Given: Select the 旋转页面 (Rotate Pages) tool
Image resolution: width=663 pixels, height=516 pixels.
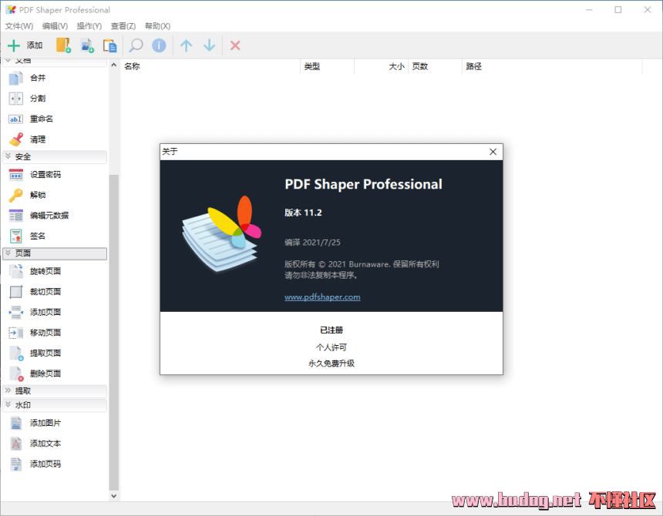Looking at the screenshot, I should (45, 271).
